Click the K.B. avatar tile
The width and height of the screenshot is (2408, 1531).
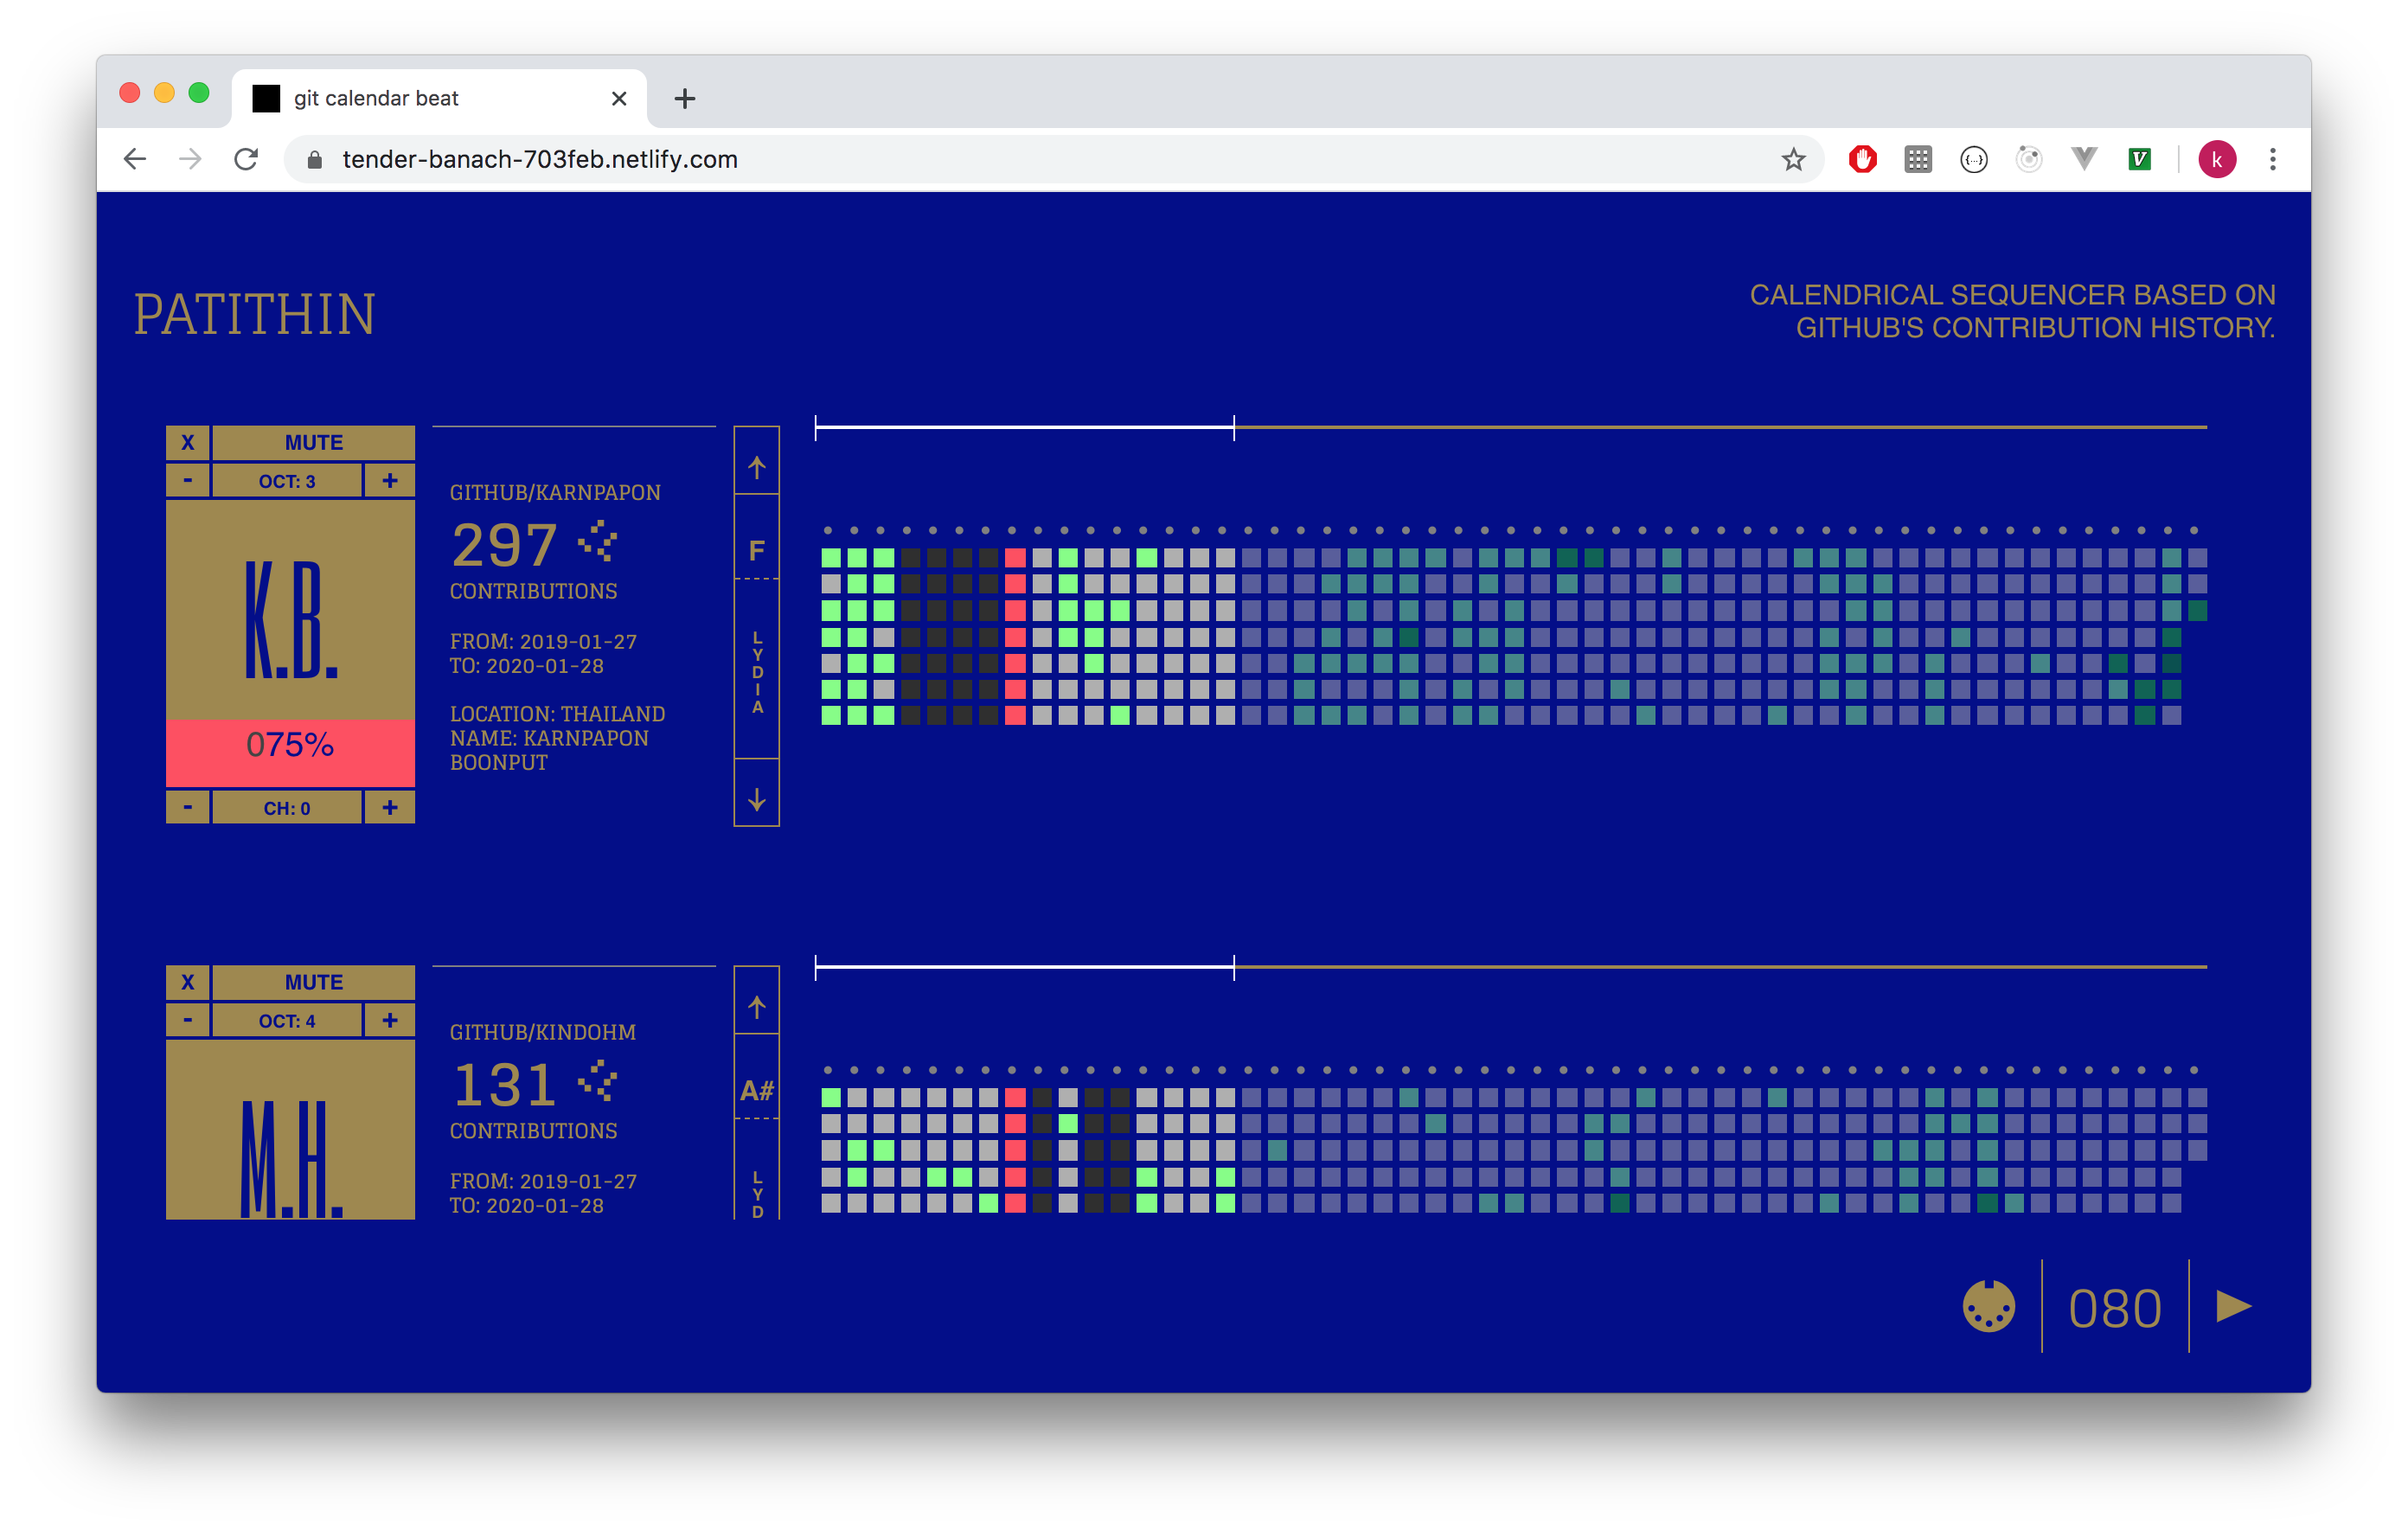[290, 610]
